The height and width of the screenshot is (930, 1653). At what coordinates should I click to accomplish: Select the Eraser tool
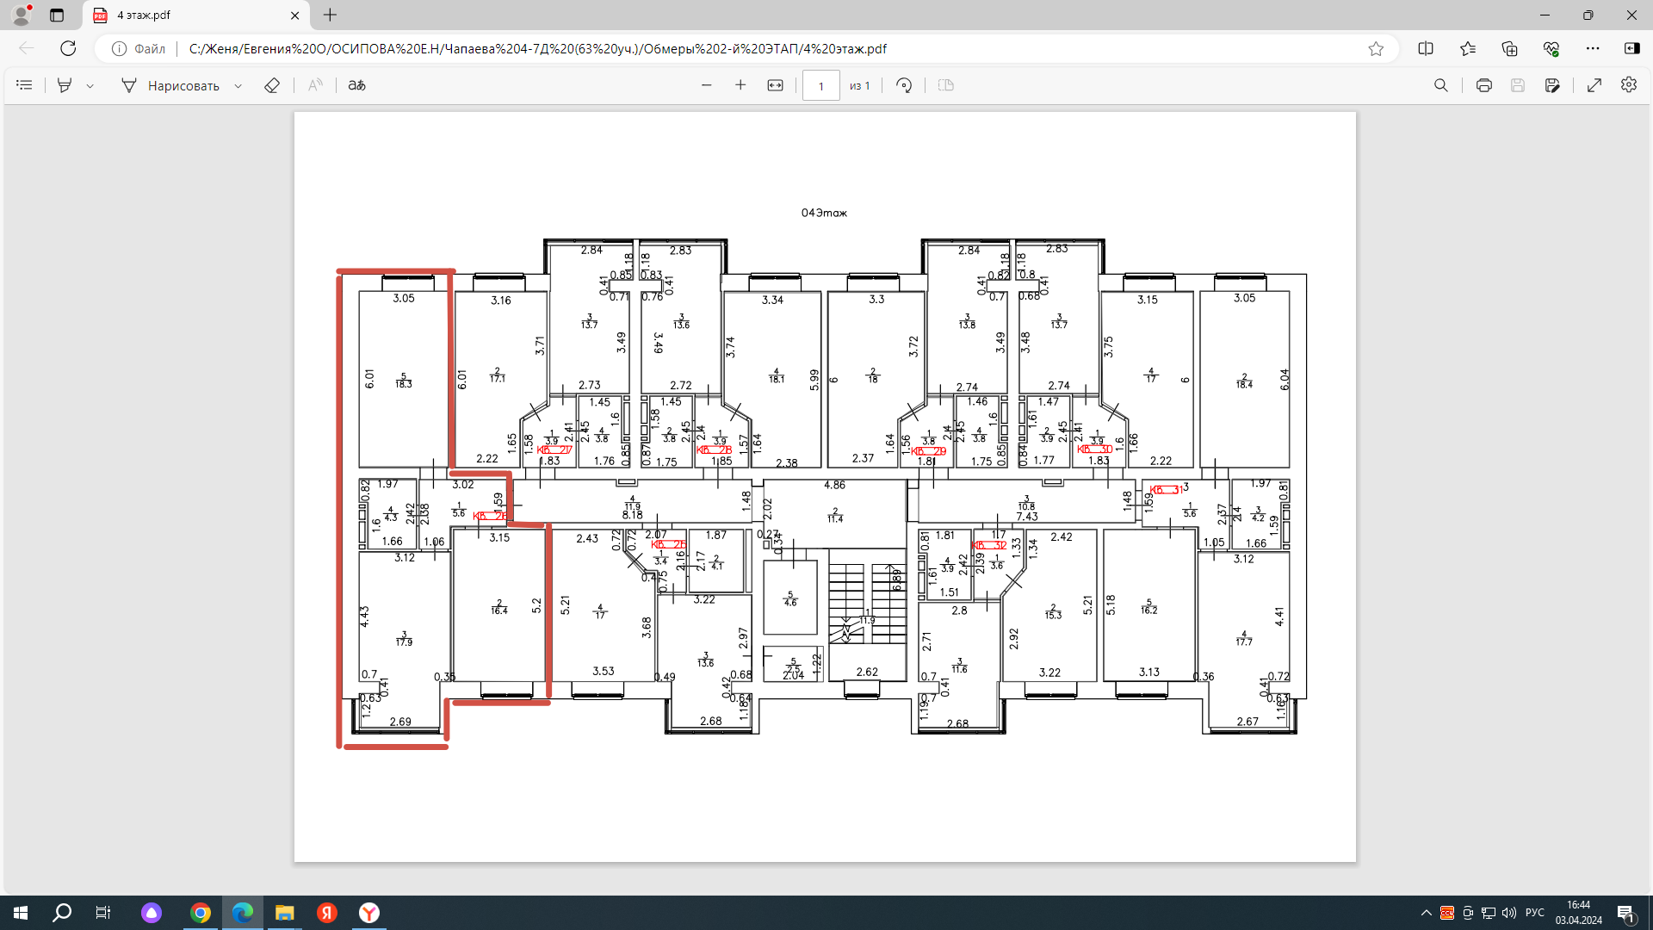coord(272,85)
